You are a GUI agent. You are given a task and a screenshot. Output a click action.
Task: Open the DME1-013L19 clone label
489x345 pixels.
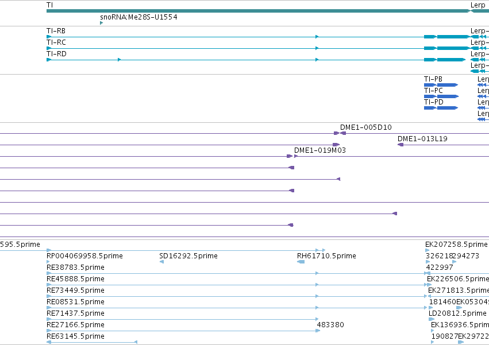422,139
